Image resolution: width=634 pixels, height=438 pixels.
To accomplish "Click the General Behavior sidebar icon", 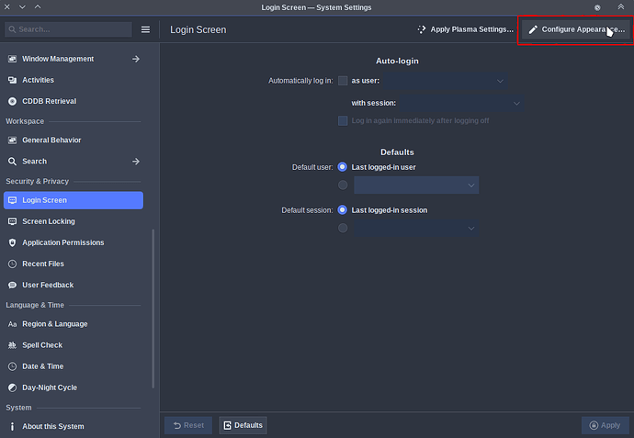I will (13, 140).
